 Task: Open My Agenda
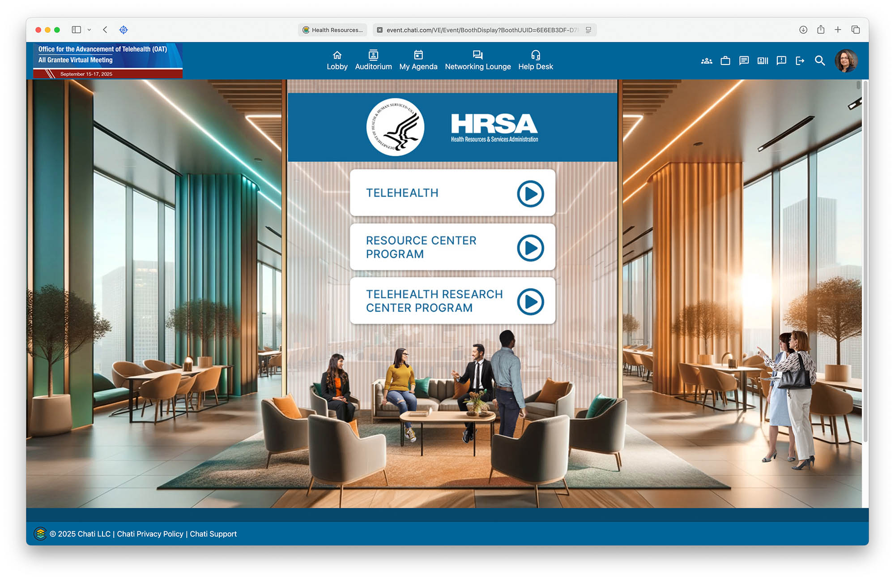pyautogui.click(x=418, y=60)
